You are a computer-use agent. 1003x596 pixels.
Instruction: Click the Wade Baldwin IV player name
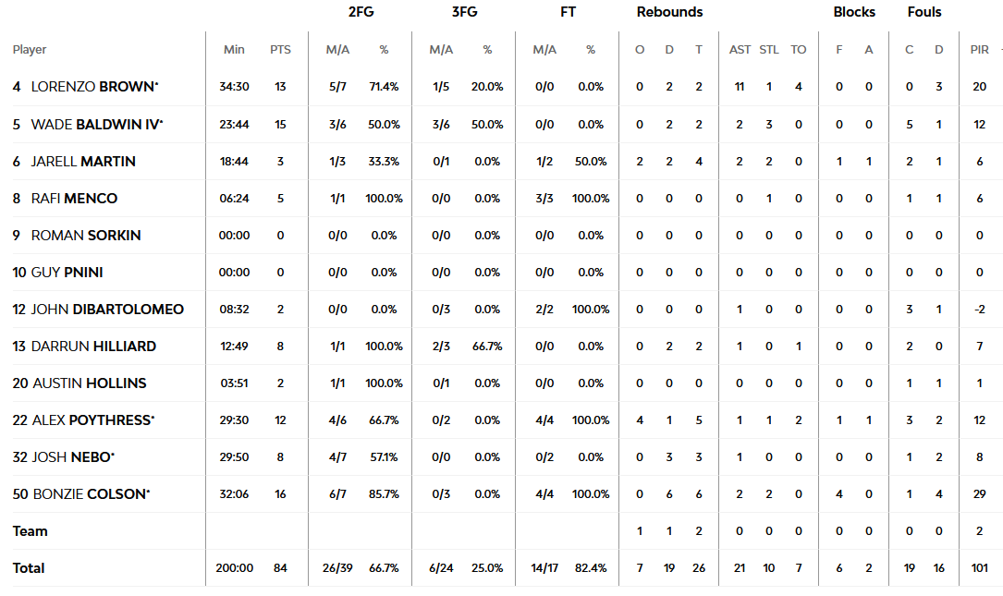click(x=96, y=124)
